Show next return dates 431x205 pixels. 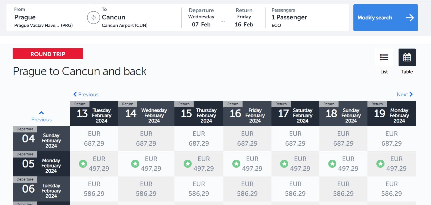click(x=405, y=94)
